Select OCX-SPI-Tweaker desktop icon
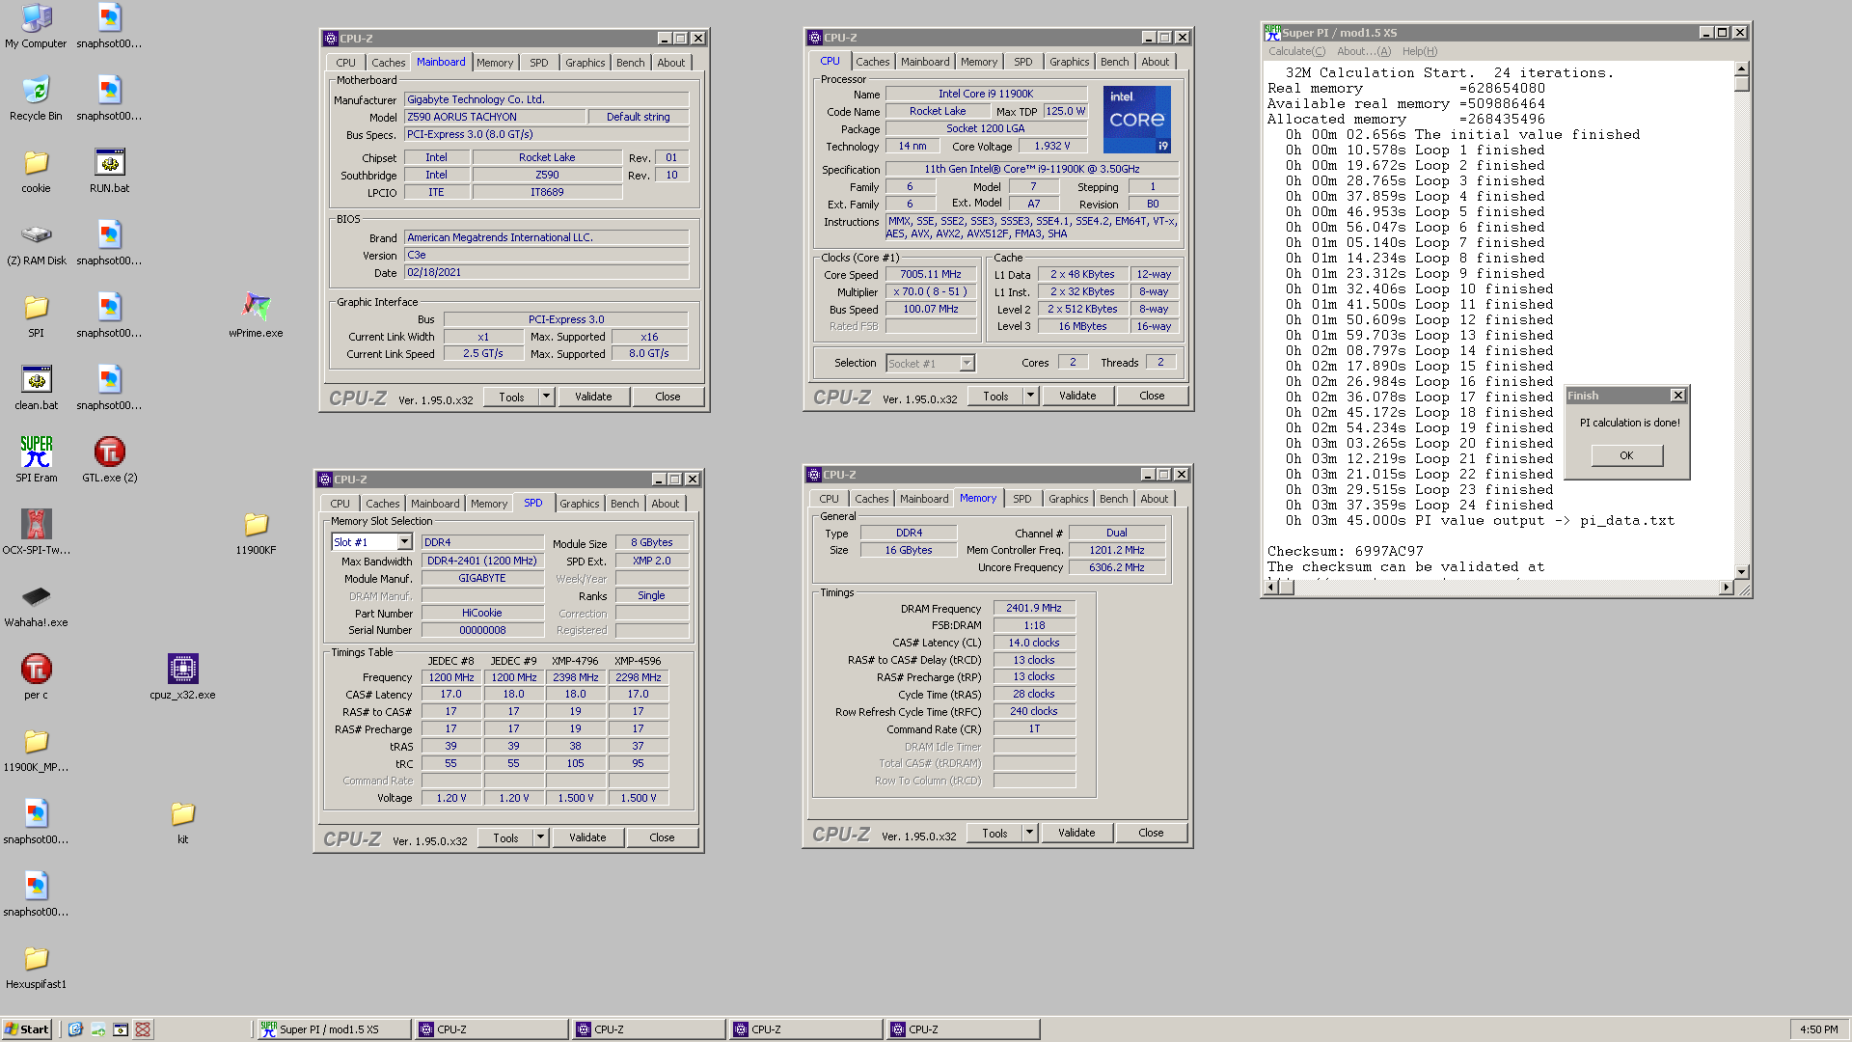 click(36, 533)
